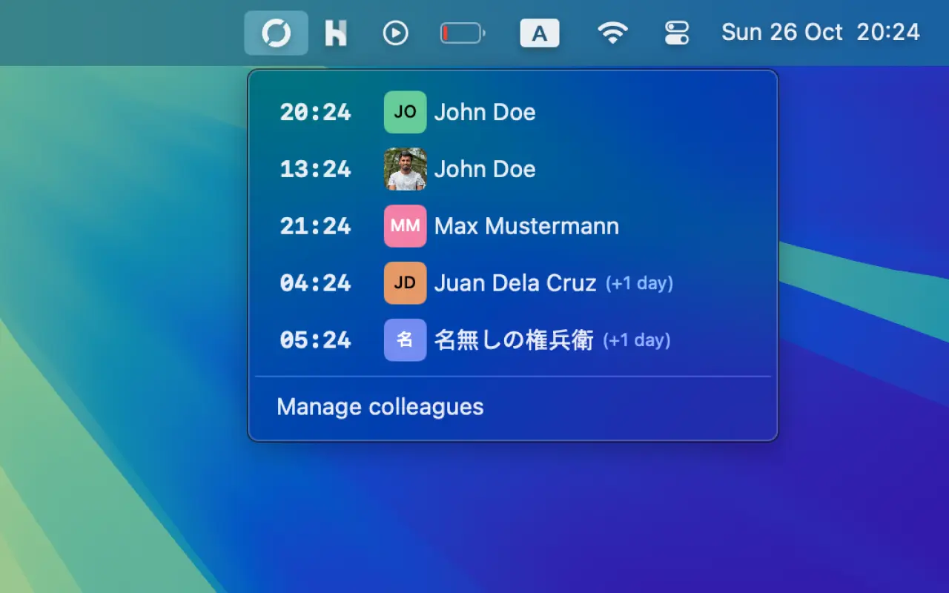Select the green JO avatar
949x593 pixels.
405,112
